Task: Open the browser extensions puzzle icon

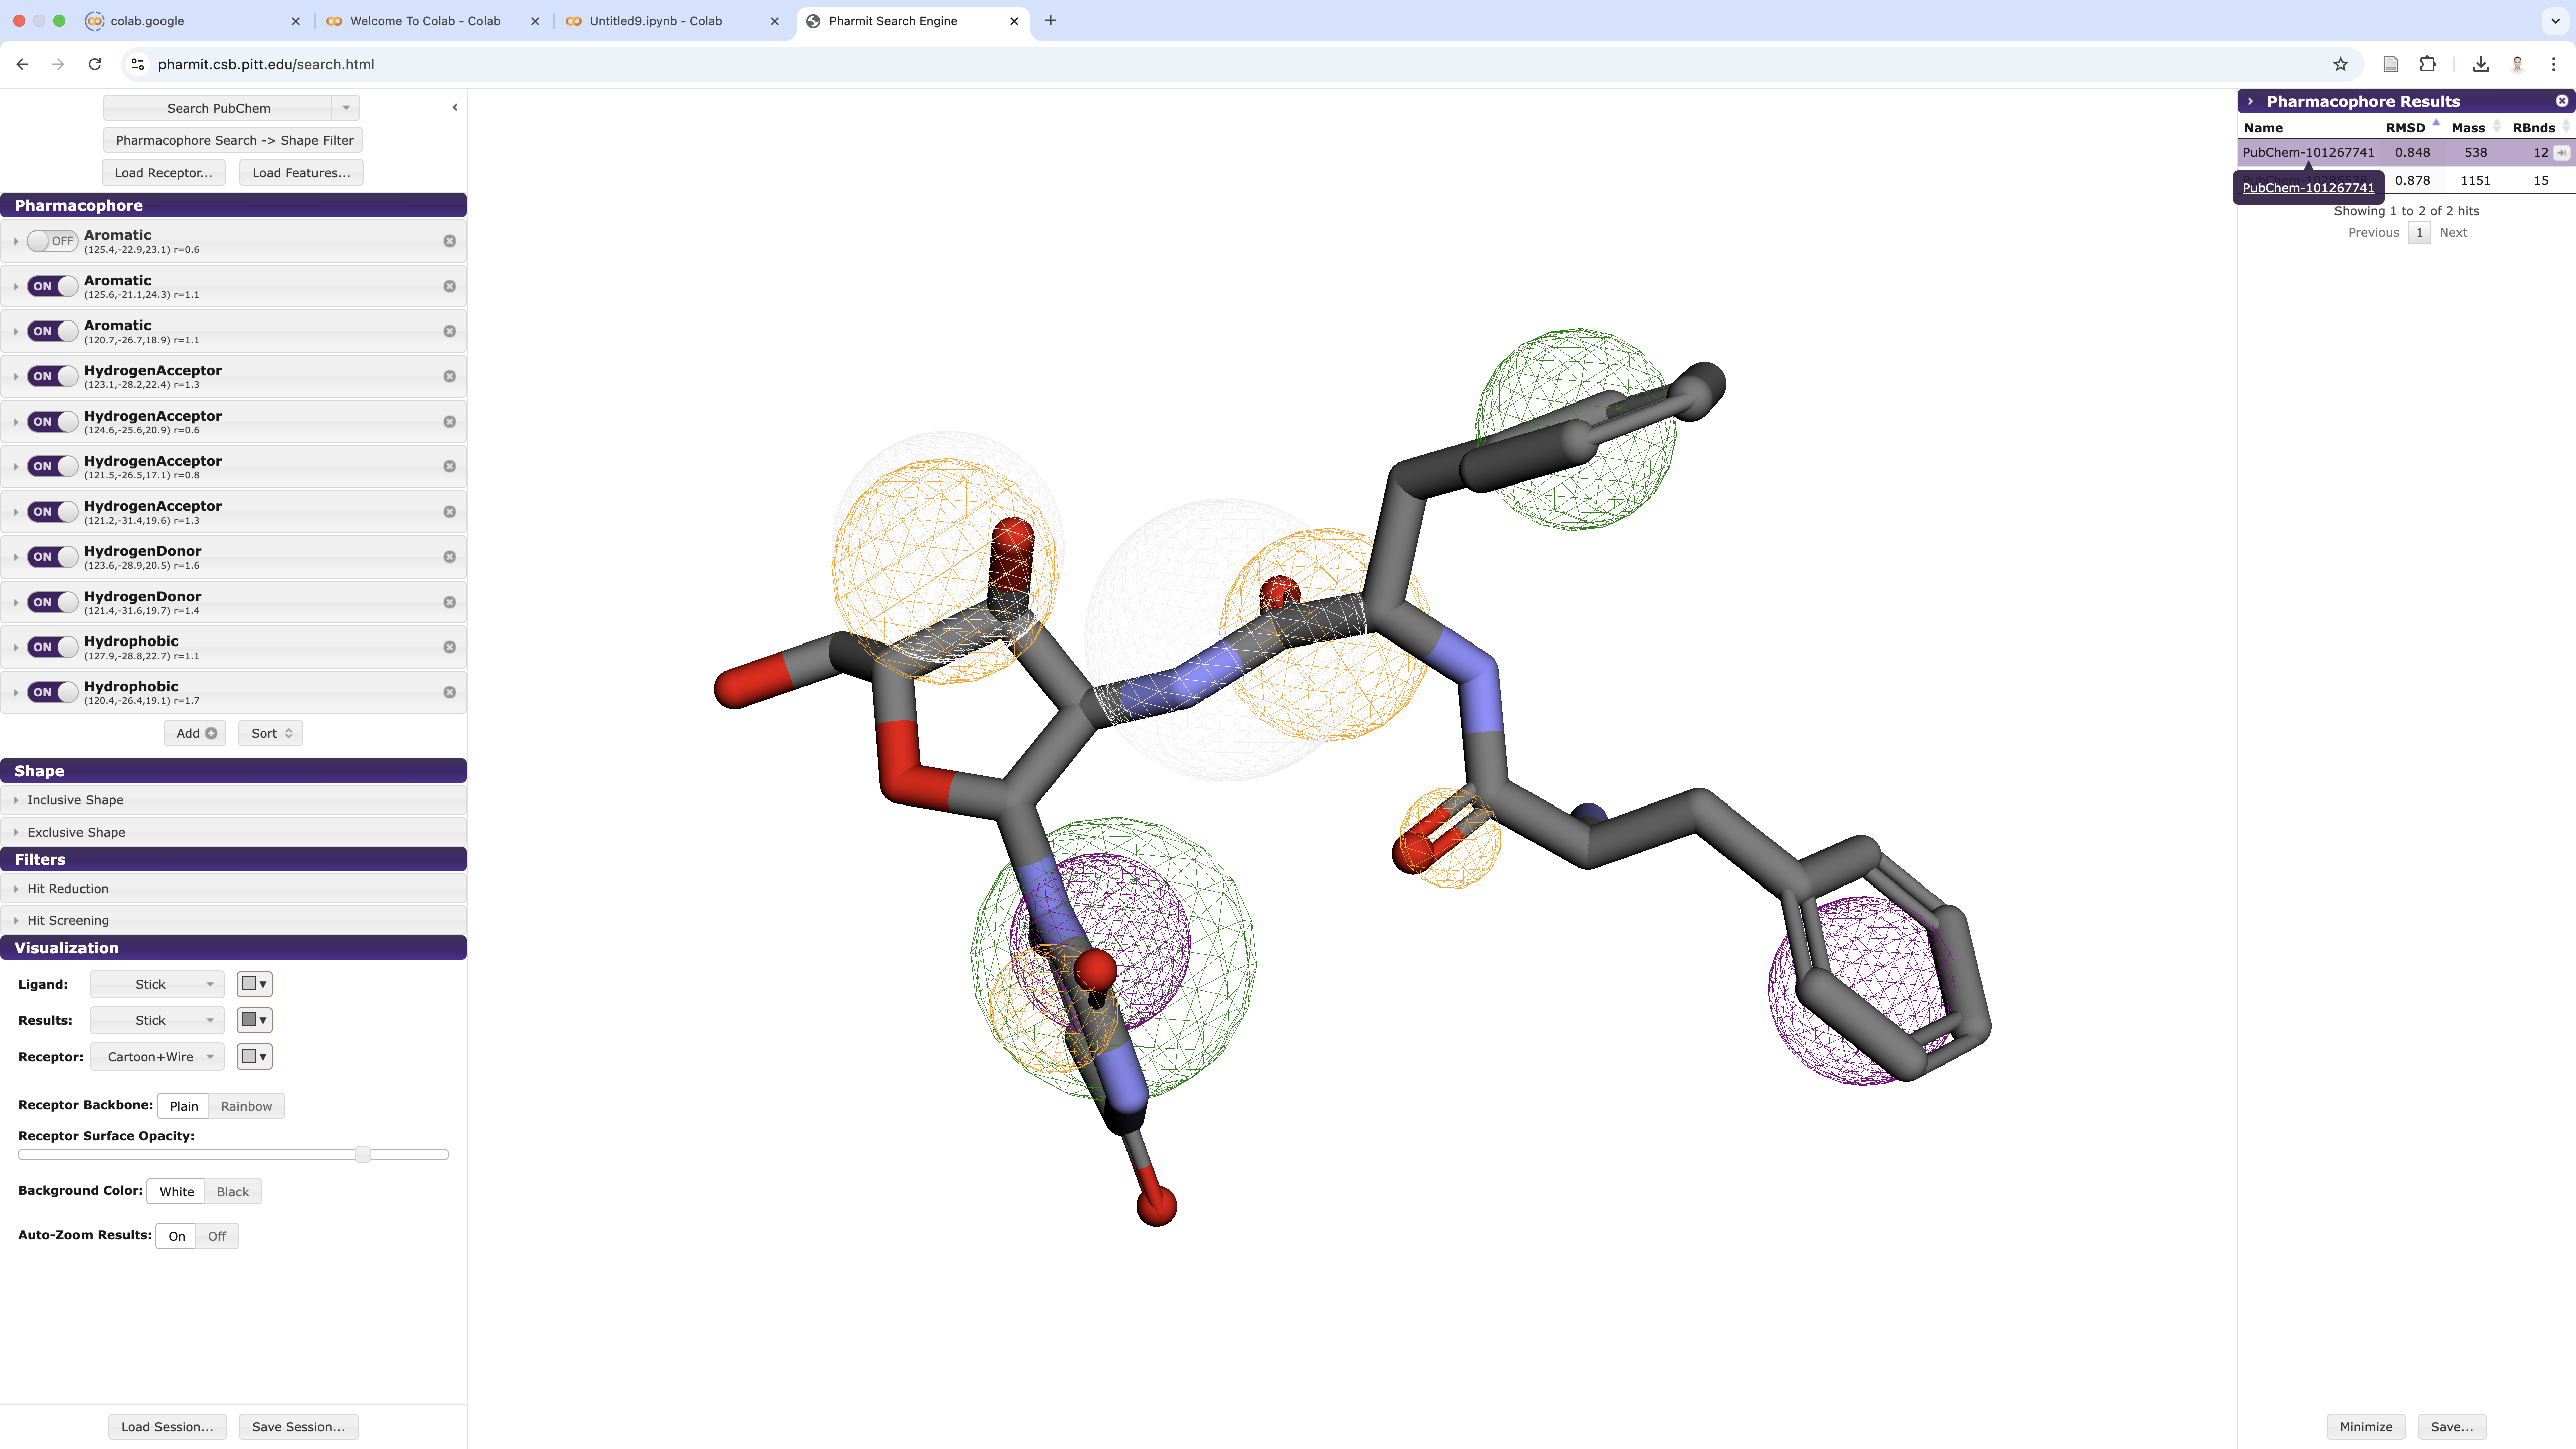Action: 2427,64
